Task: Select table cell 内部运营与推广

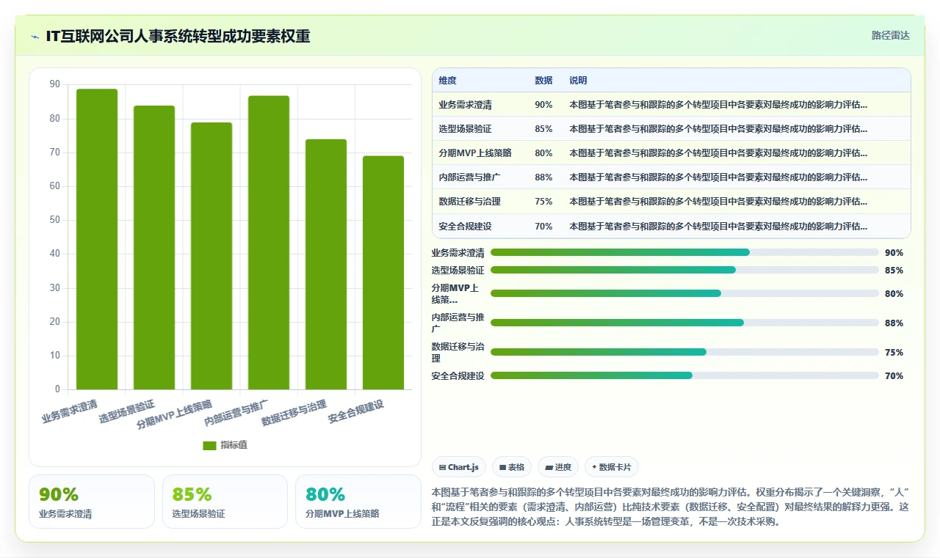Action: (x=470, y=177)
